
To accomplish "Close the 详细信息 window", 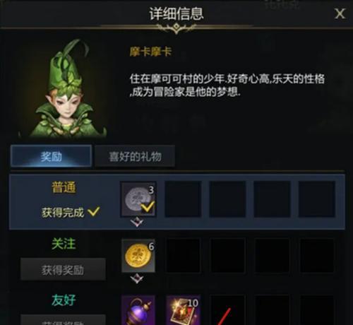I will (x=340, y=13).
